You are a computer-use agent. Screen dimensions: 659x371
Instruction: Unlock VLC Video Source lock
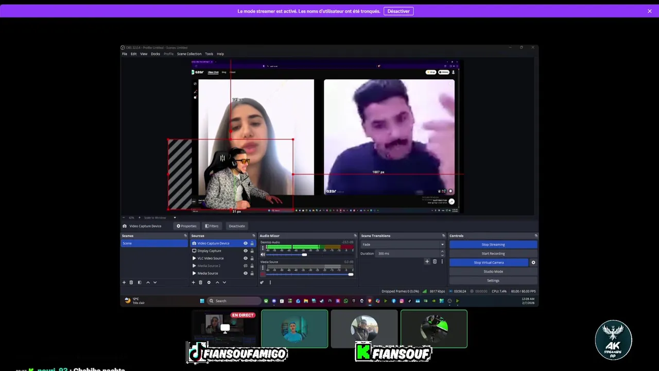(252, 258)
